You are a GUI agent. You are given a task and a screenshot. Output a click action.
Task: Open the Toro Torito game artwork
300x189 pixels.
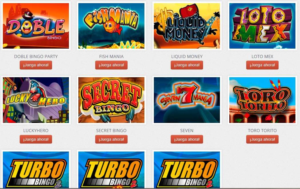tap(262, 100)
